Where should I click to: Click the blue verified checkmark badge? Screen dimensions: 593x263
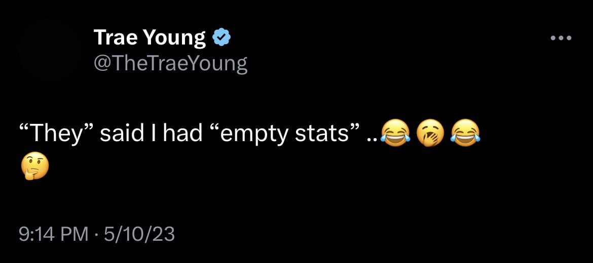point(221,37)
